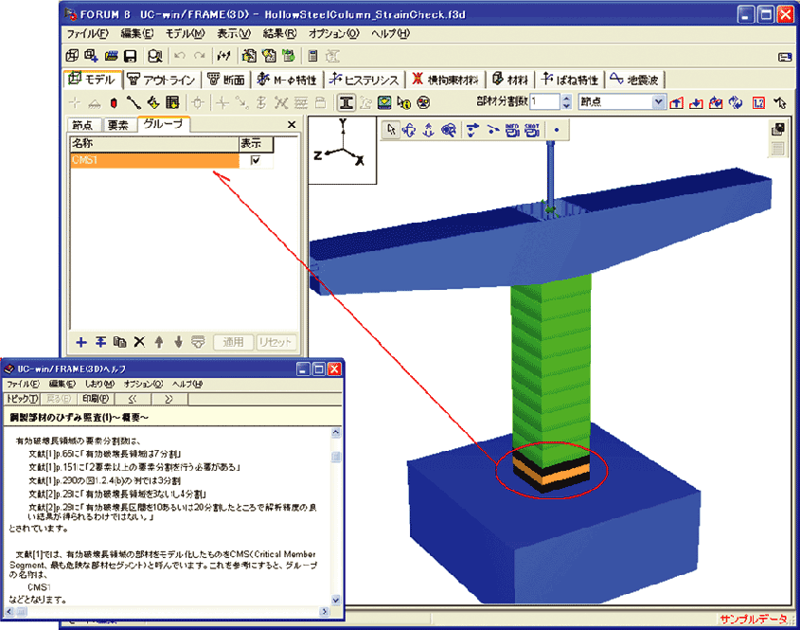Switch to the M-φ特性 tab

tap(287, 80)
